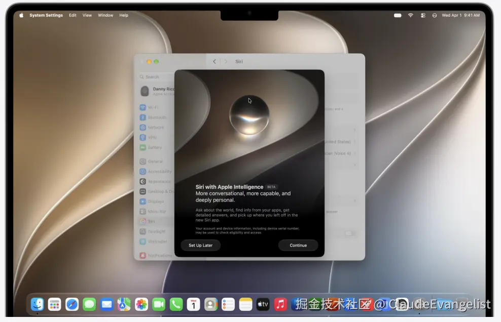Open Notes app in Dock
The image size is (501, 322).
tap(245, 304)
